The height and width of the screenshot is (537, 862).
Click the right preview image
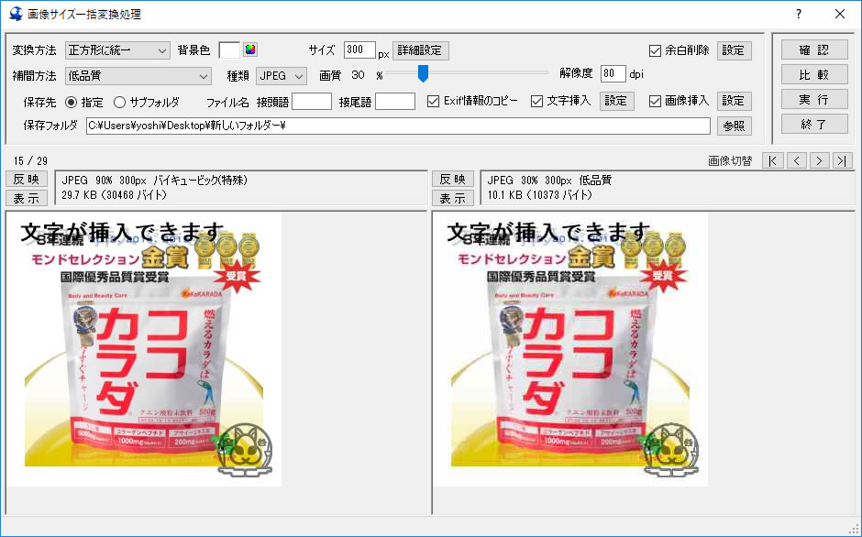(570, 349)
